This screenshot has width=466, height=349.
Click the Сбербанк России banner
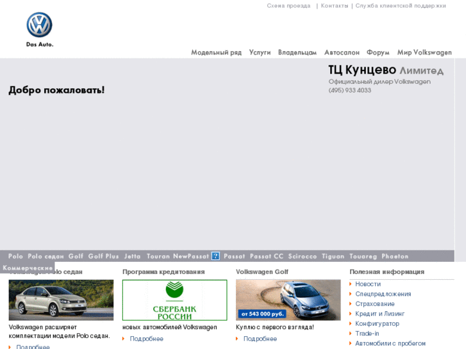click(175, 300)
